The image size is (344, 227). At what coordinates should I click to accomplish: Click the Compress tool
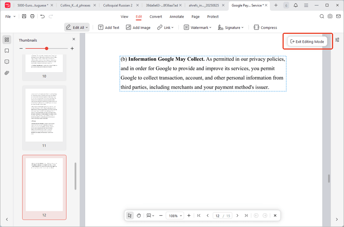(265, 28)
